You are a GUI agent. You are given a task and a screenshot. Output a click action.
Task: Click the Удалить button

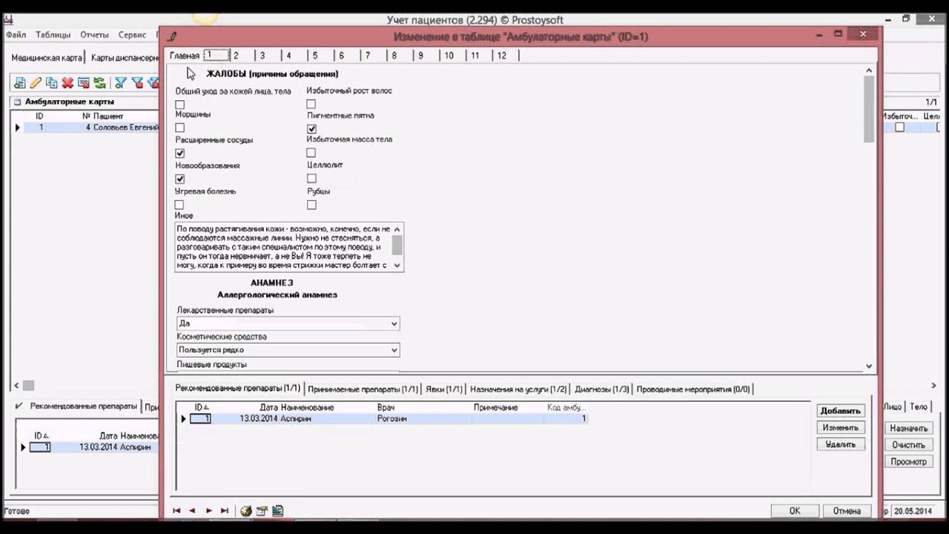pos(841,444)
